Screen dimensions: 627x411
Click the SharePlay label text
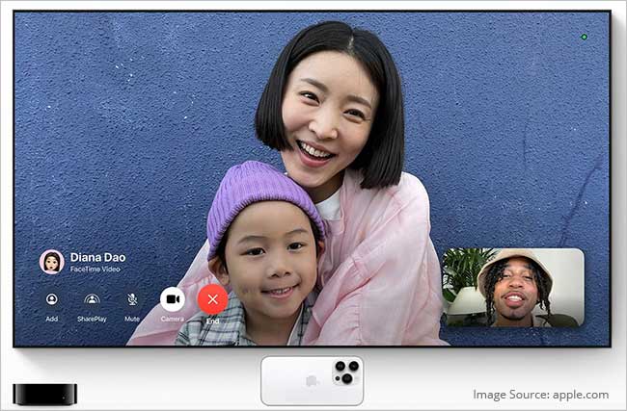(x=92, y=319)
